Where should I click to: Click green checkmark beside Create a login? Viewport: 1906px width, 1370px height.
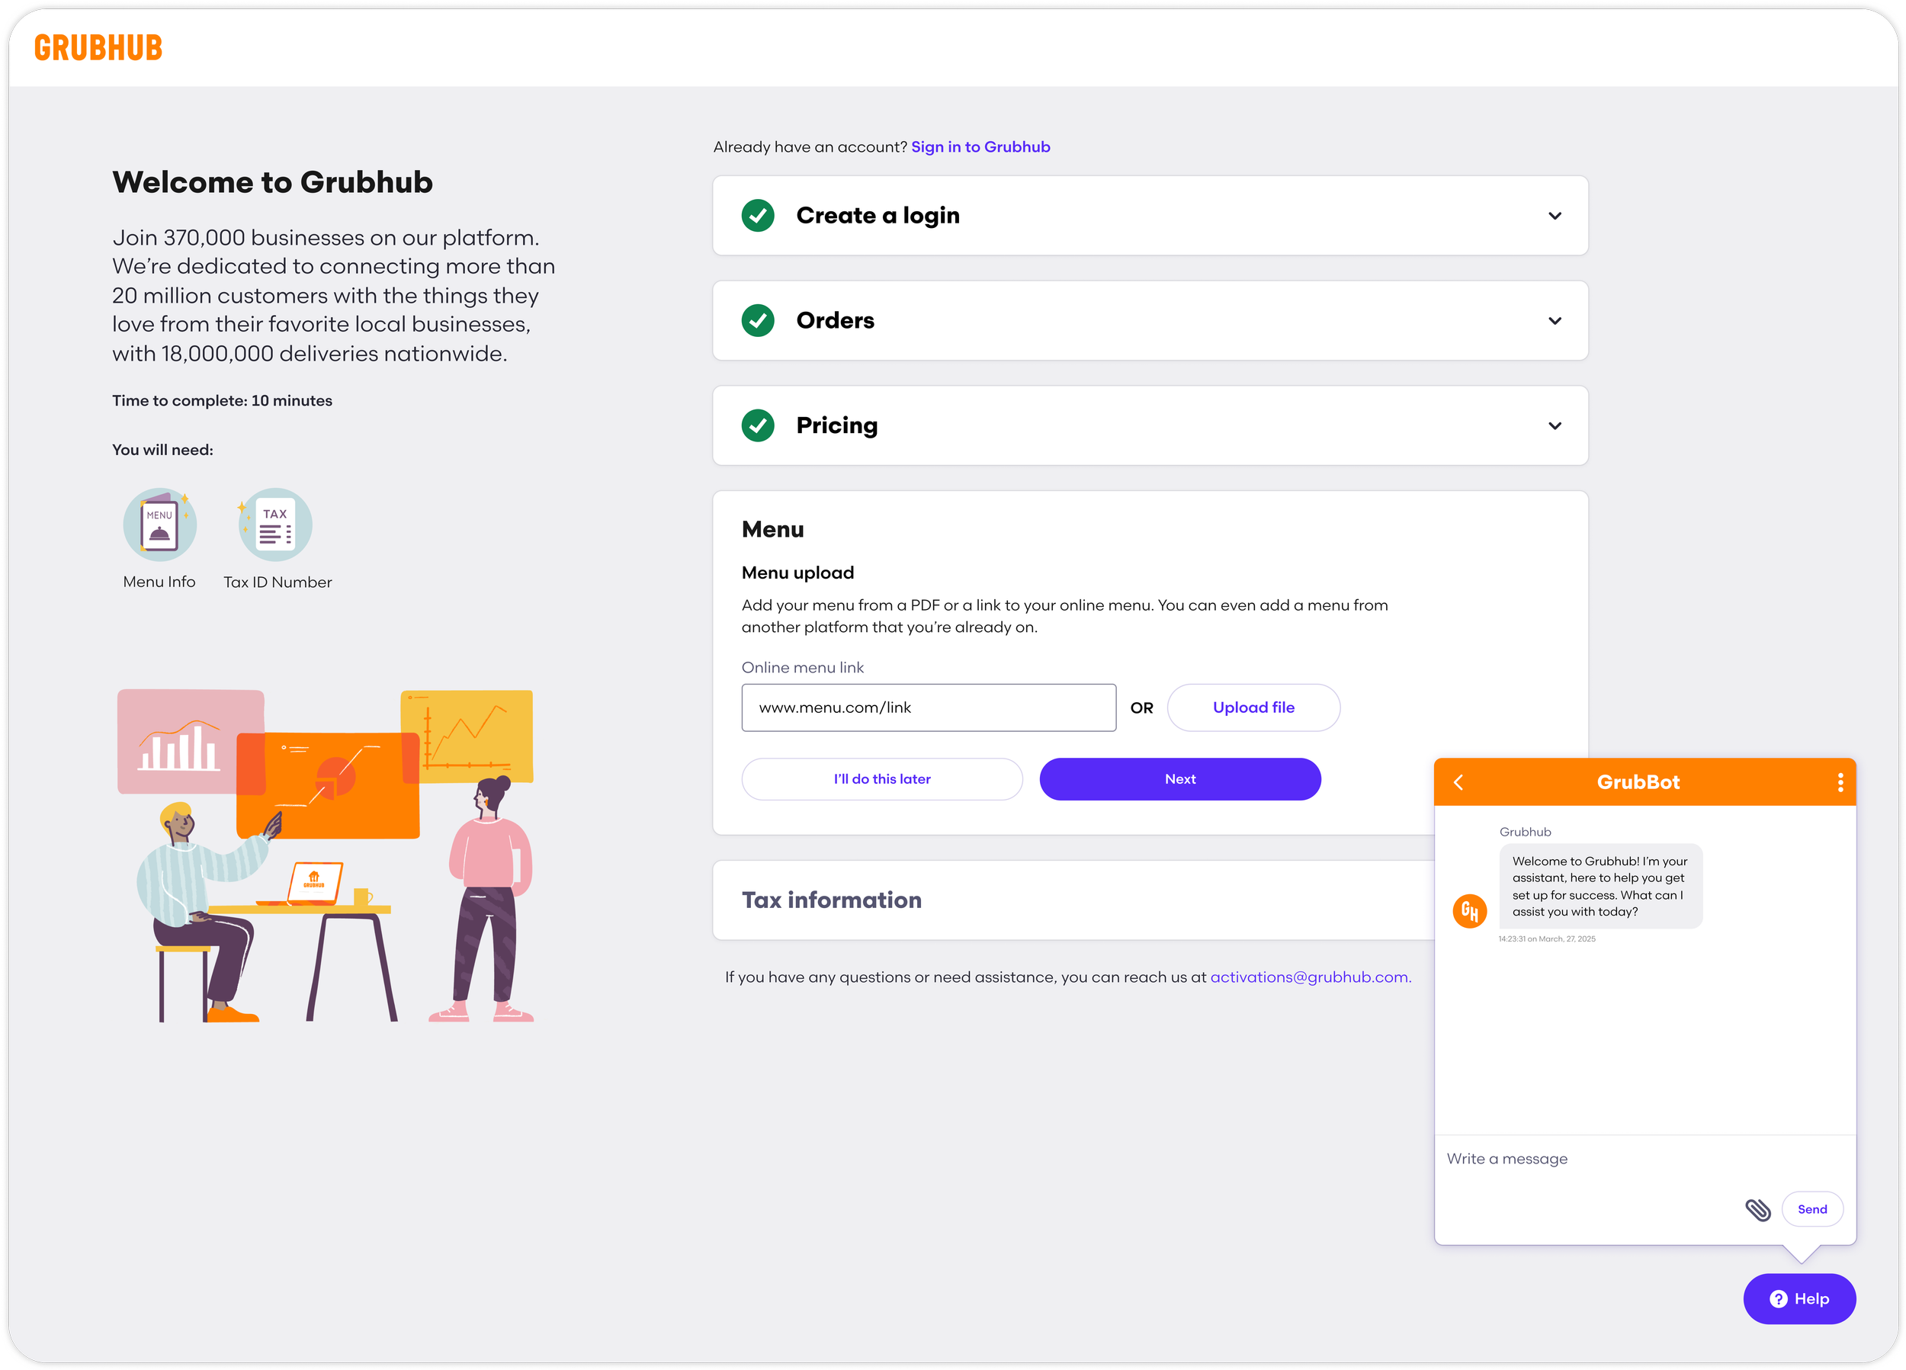[x=758, y=216]
